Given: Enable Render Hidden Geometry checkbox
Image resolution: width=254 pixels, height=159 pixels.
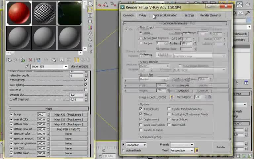Looking at the screenshot, I should [x=169, y=109].
